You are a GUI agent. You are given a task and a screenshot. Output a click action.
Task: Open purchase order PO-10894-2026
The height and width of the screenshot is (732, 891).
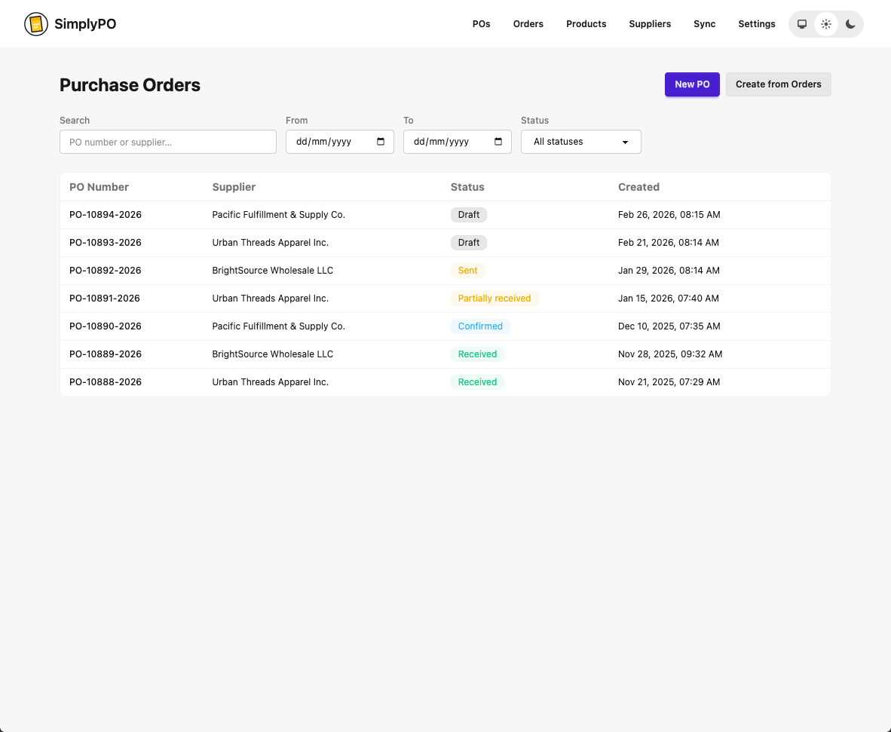(x=106, y=214)
